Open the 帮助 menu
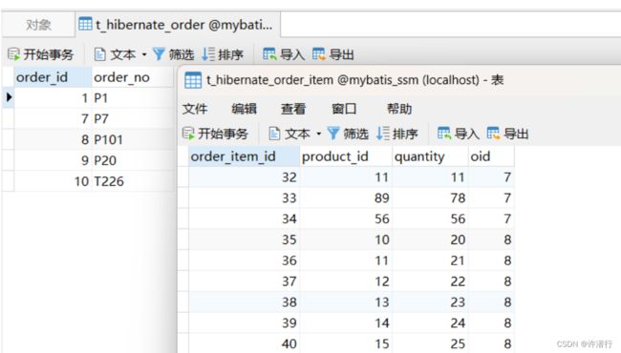 [399, 109]
